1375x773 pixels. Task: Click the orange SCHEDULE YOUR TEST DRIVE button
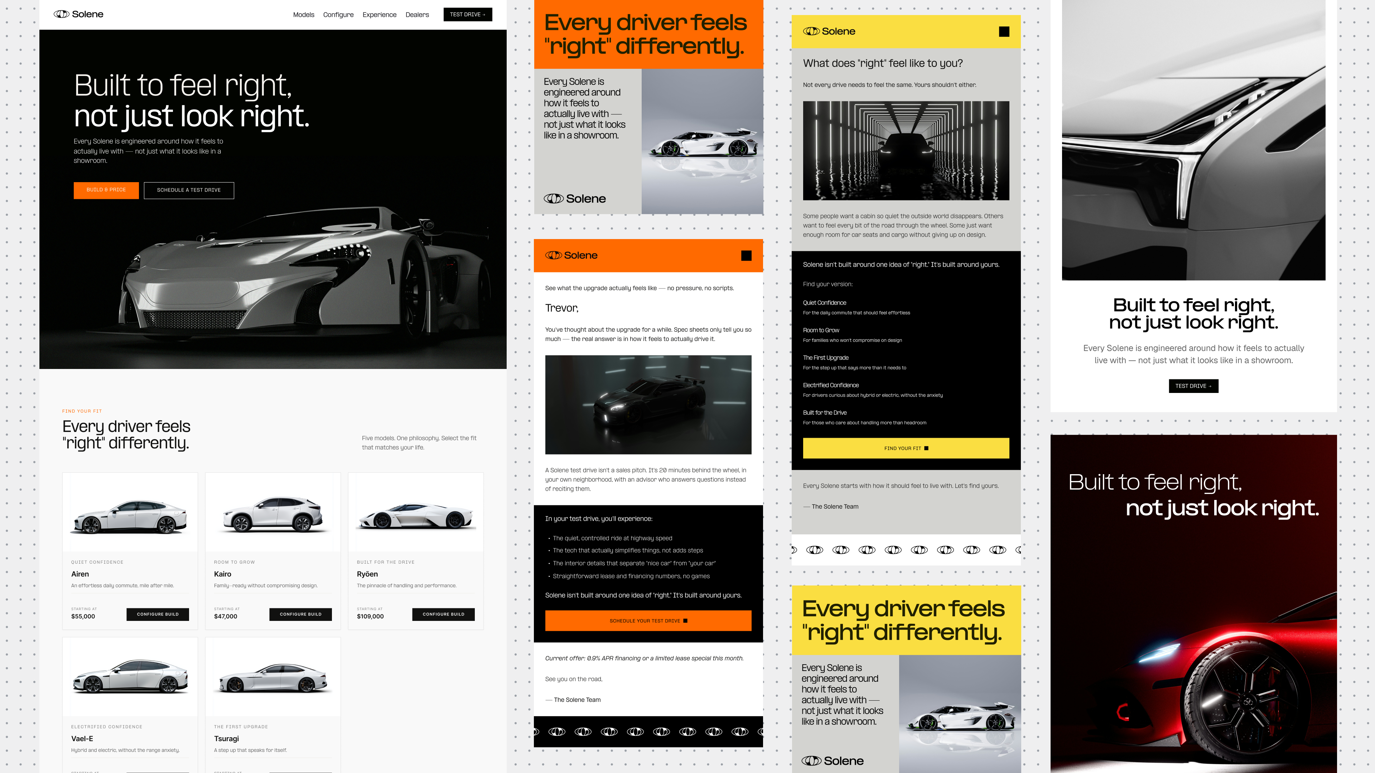tap(648, 621)
